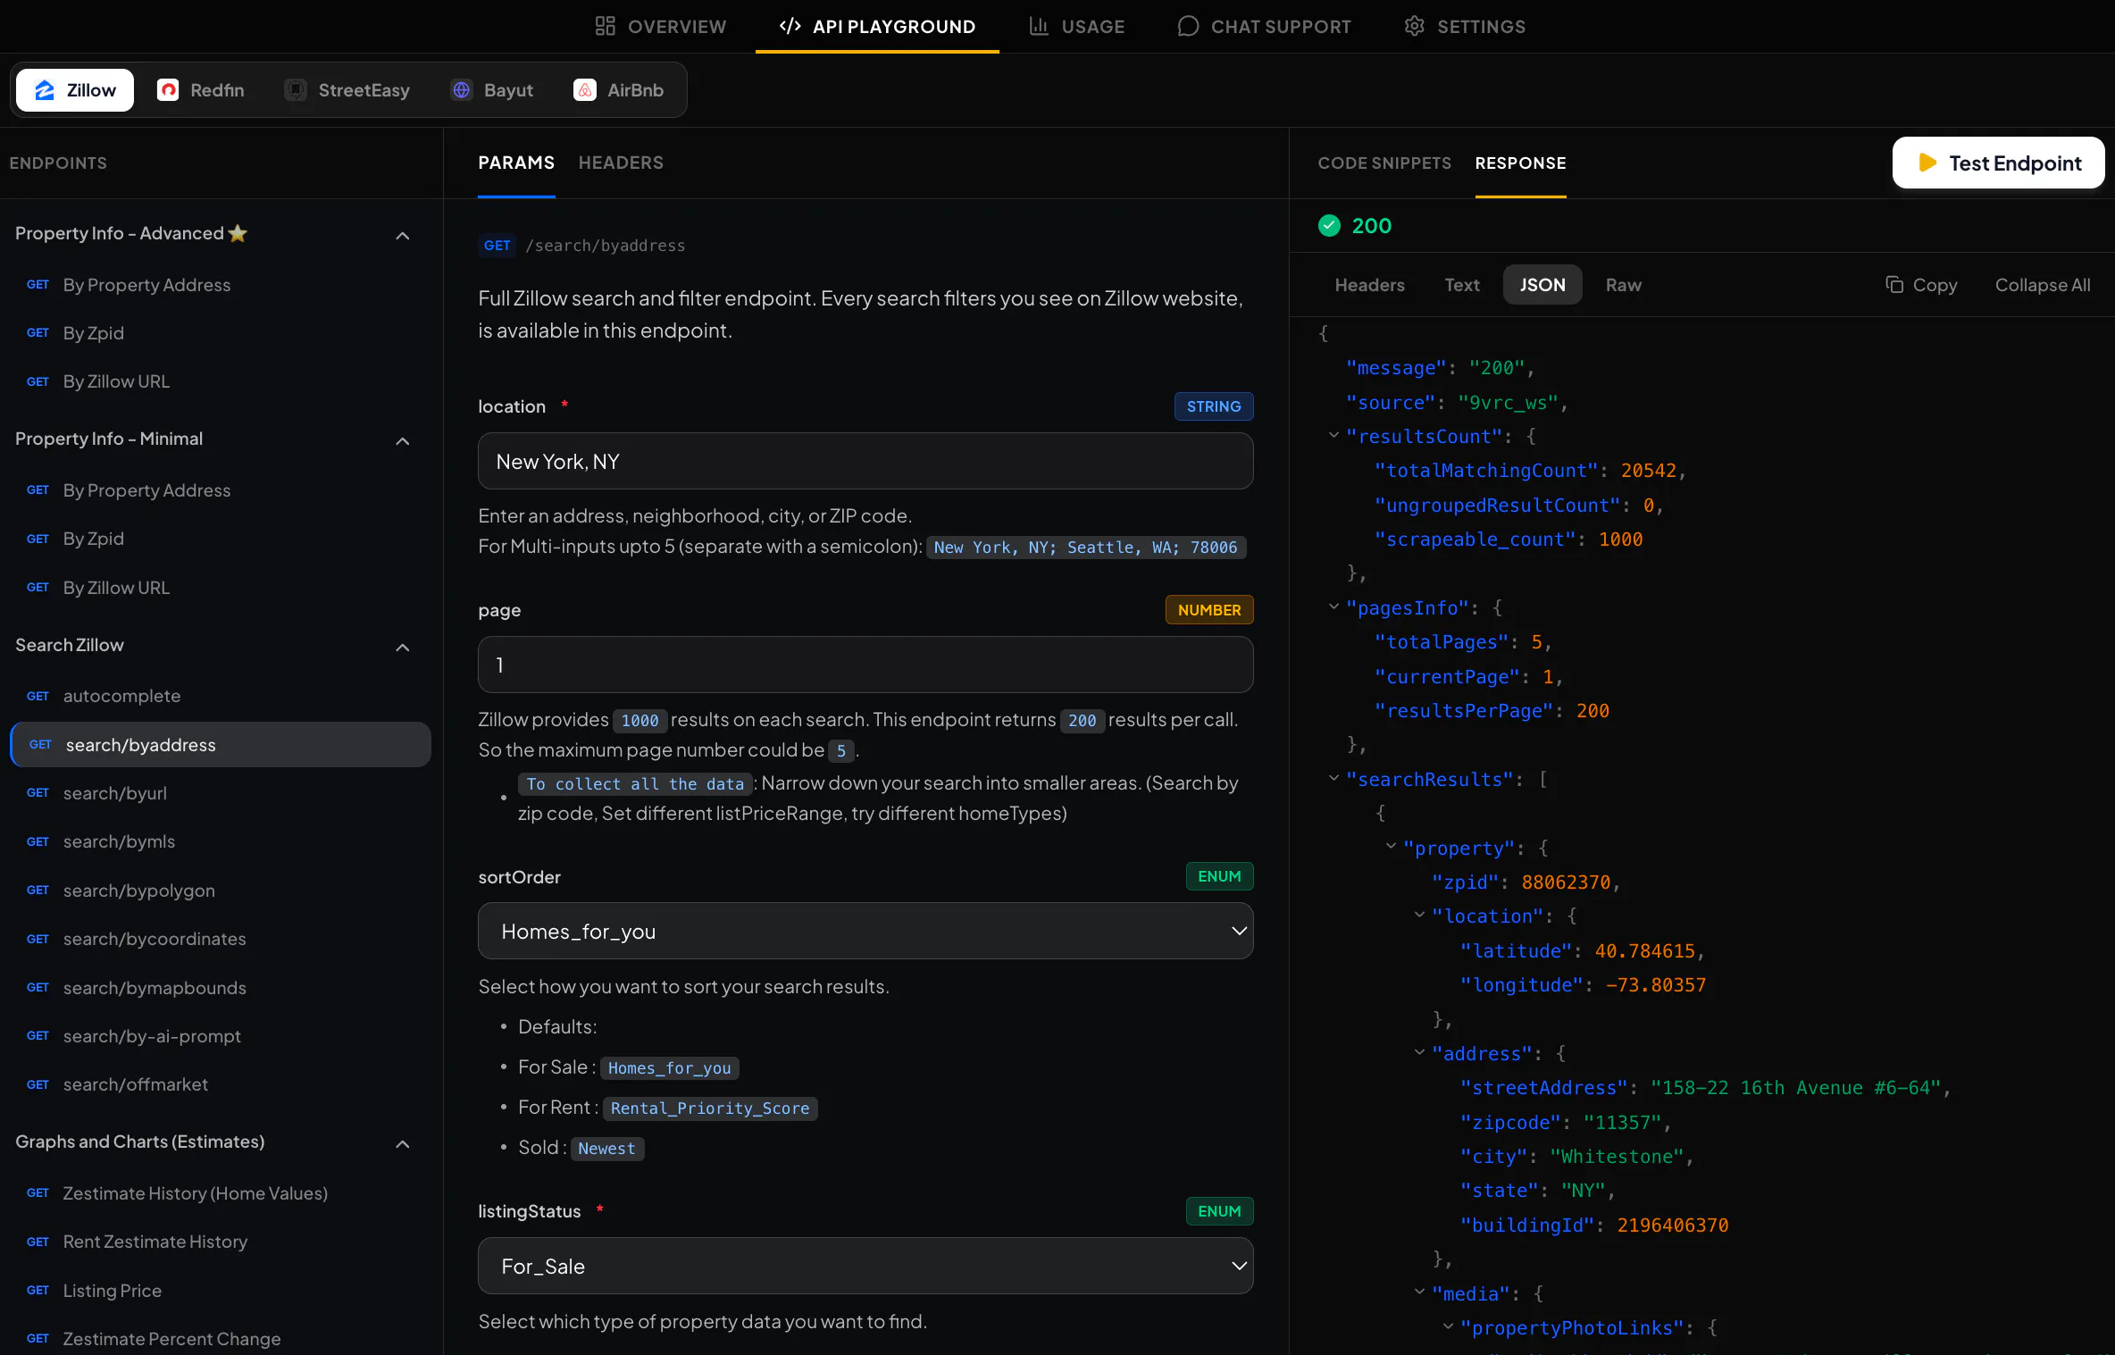
Task: Click the API Playground code icon
Action: pos(790,26)
